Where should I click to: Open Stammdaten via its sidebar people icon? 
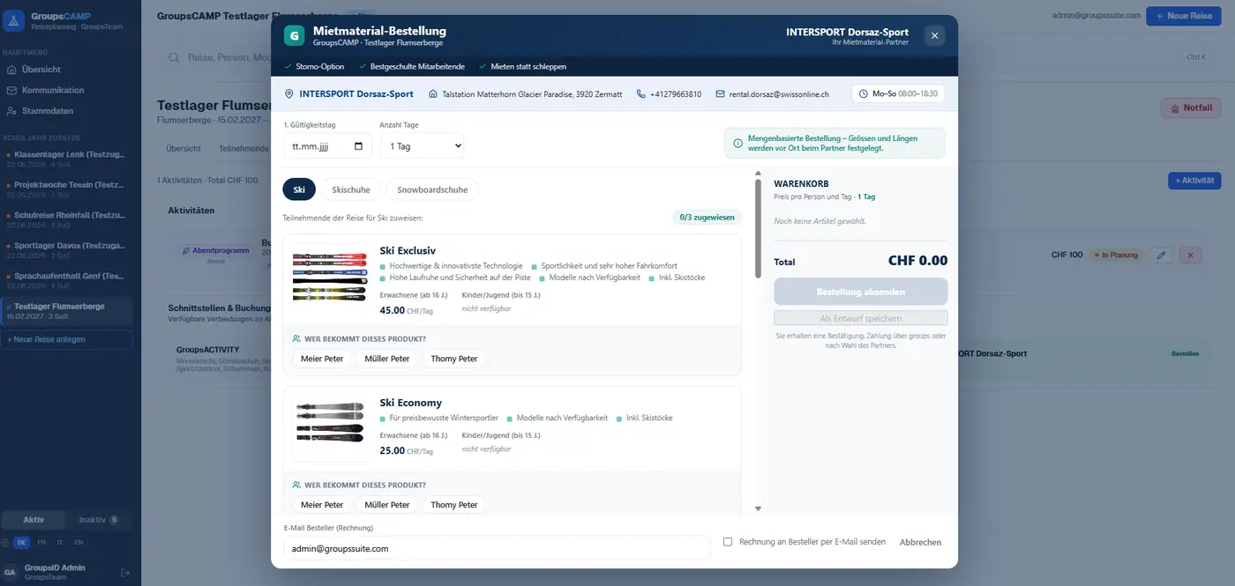[11, 111]
